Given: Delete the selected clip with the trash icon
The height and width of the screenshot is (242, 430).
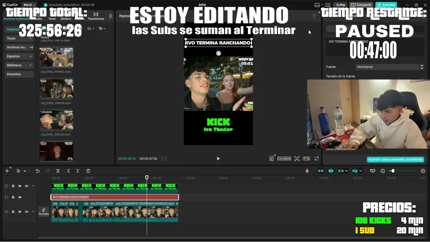Looking at the screenshot, I should [x=88, y=171].
